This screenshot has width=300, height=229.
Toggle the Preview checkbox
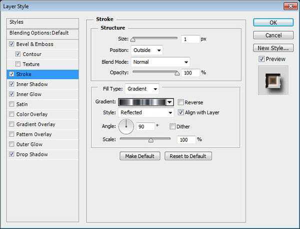pyautogui.click(x=261, y=59)
